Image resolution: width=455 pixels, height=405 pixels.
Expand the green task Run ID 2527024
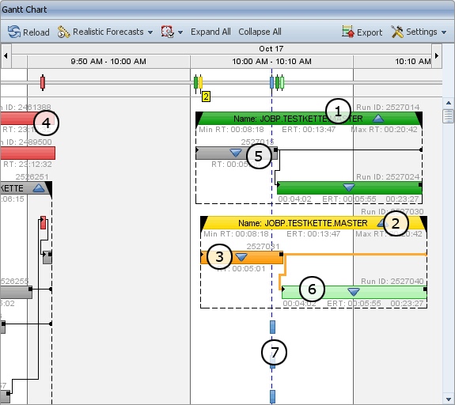tap(349, 187)
